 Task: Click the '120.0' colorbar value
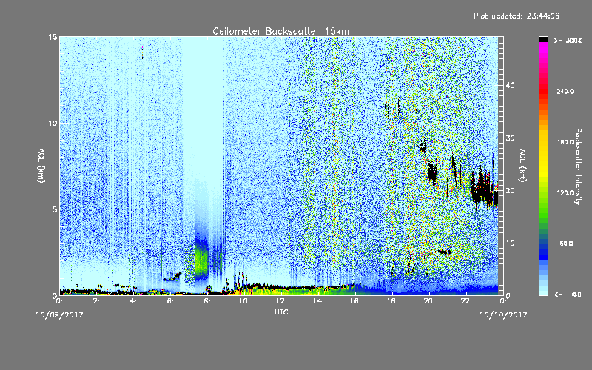point(565,192)
